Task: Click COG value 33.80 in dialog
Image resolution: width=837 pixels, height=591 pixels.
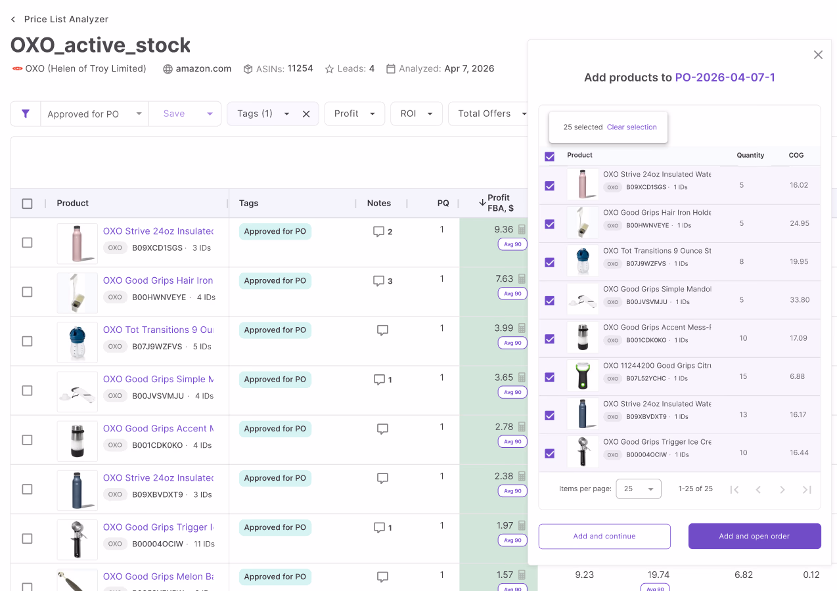Action: 800,300
